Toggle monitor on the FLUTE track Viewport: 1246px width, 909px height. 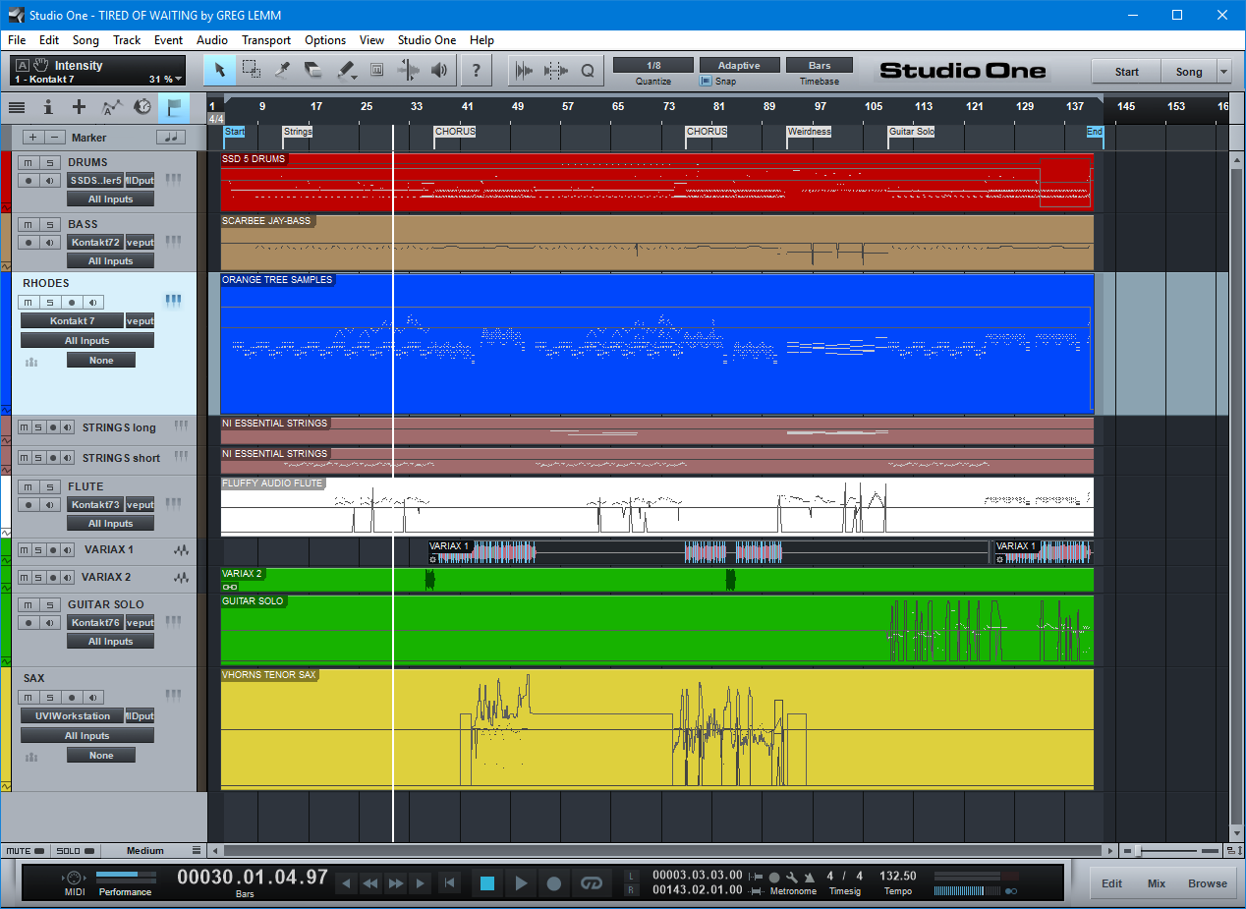[48, 504]
